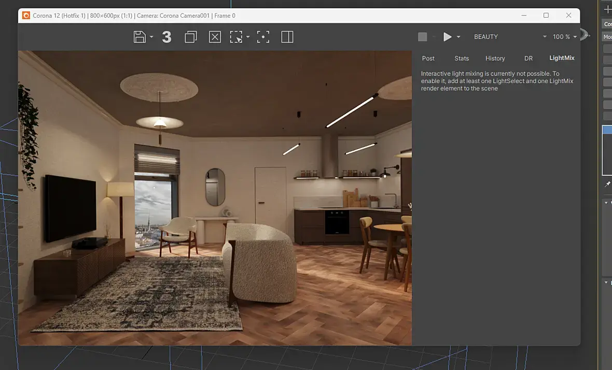Select the DR tab
The width and height of the screenshot is (612, 370).
coord(528,59)
